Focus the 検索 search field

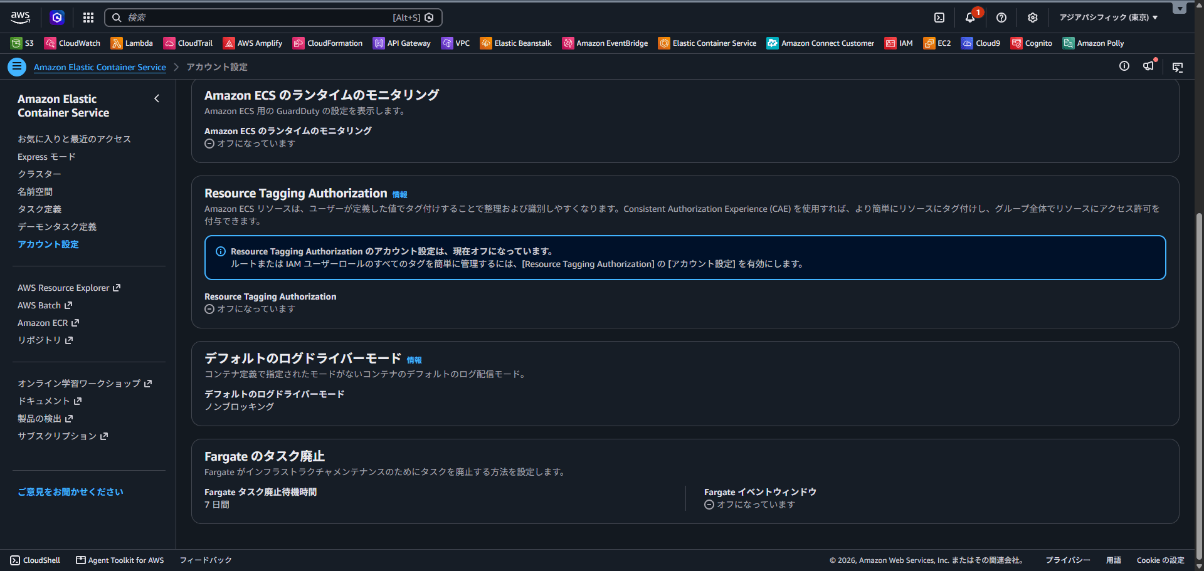[273, 18]
